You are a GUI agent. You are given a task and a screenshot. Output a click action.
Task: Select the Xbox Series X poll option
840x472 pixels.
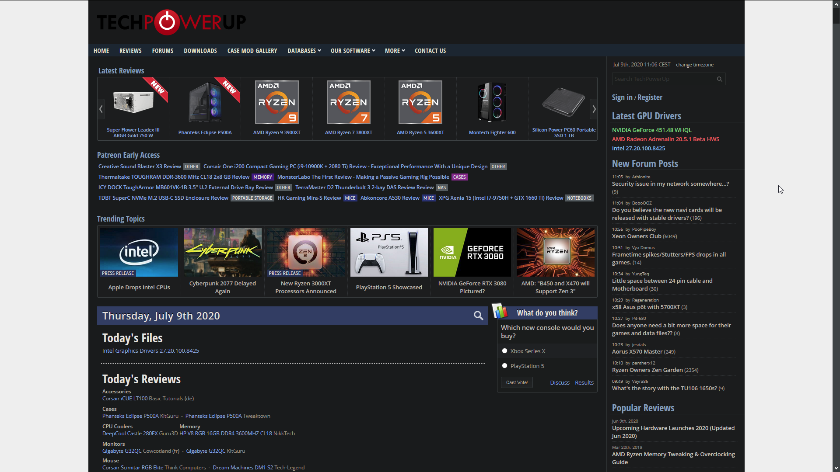coord(504,351)
